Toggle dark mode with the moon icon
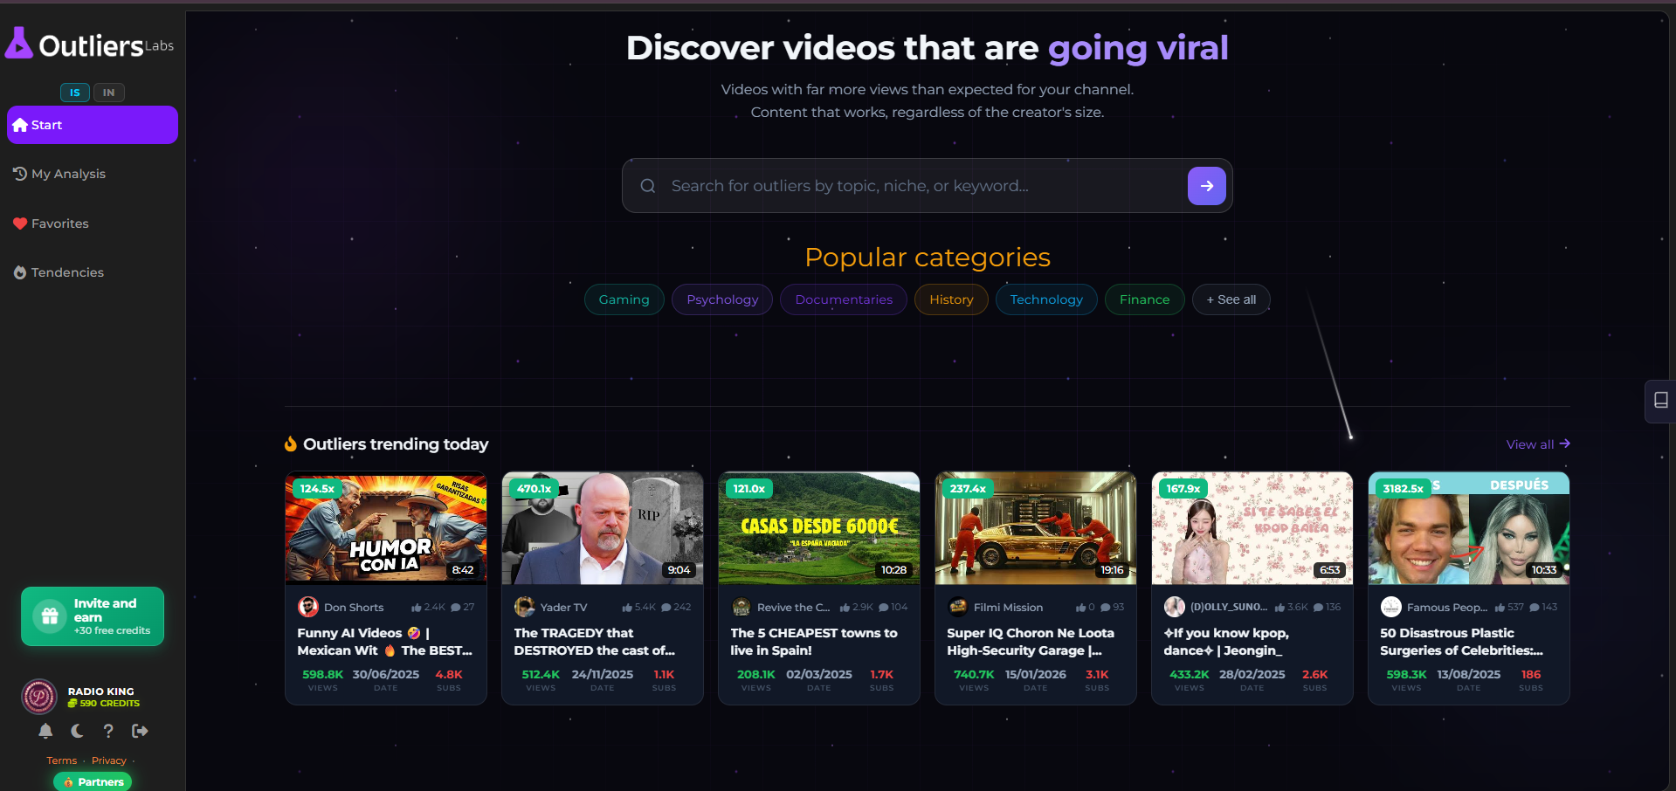Image resolution: width=1676 pixels, height=791 pixels. click(x=77, y=731)
